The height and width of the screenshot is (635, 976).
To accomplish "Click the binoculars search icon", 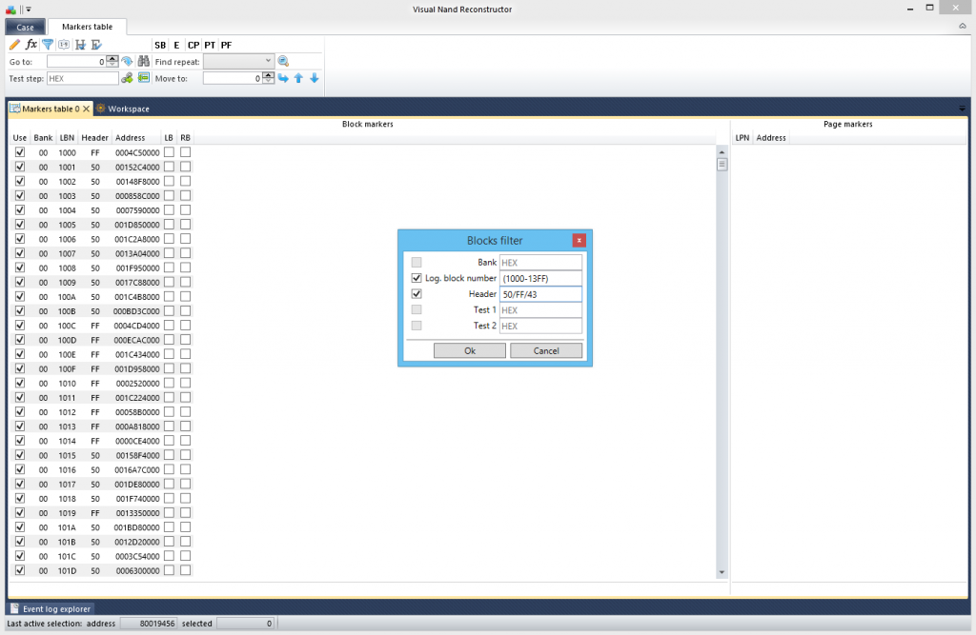I will (144, 61).
